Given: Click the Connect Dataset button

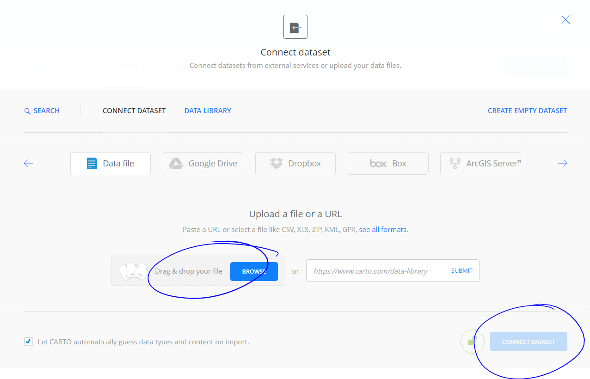Looking at the screenshot, I should 529,342.
